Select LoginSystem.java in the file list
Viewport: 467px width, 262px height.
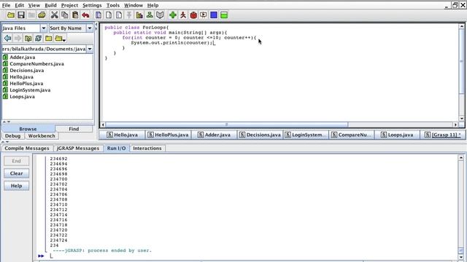(30, 90)
